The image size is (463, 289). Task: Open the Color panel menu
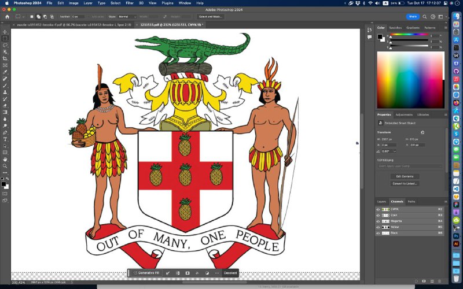pos(446,28)
